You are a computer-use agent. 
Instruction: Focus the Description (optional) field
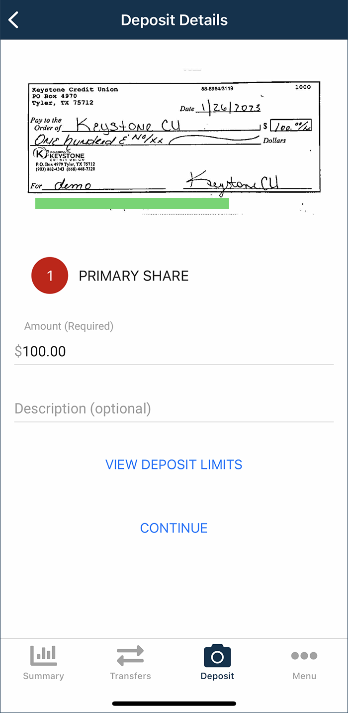174,409
